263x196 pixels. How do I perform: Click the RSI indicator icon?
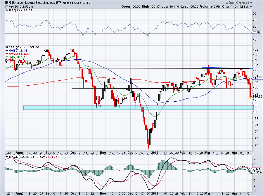coord(7,10)
